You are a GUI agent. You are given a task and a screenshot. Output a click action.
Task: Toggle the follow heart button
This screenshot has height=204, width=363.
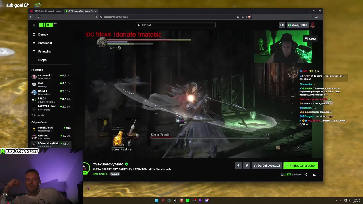[x=247, y=166]
